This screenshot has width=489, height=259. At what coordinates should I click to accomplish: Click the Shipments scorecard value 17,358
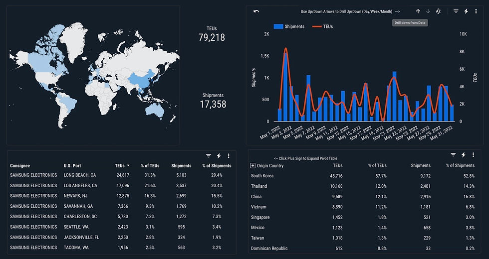213,104
